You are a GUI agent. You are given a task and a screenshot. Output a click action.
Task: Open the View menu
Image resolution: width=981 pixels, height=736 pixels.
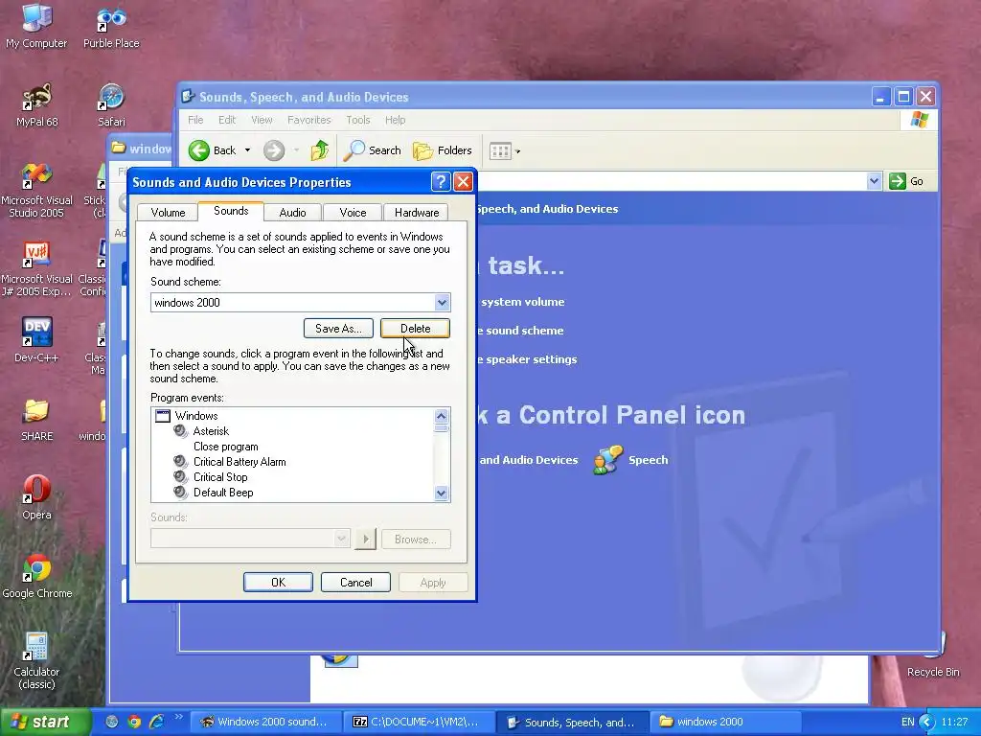262,120
